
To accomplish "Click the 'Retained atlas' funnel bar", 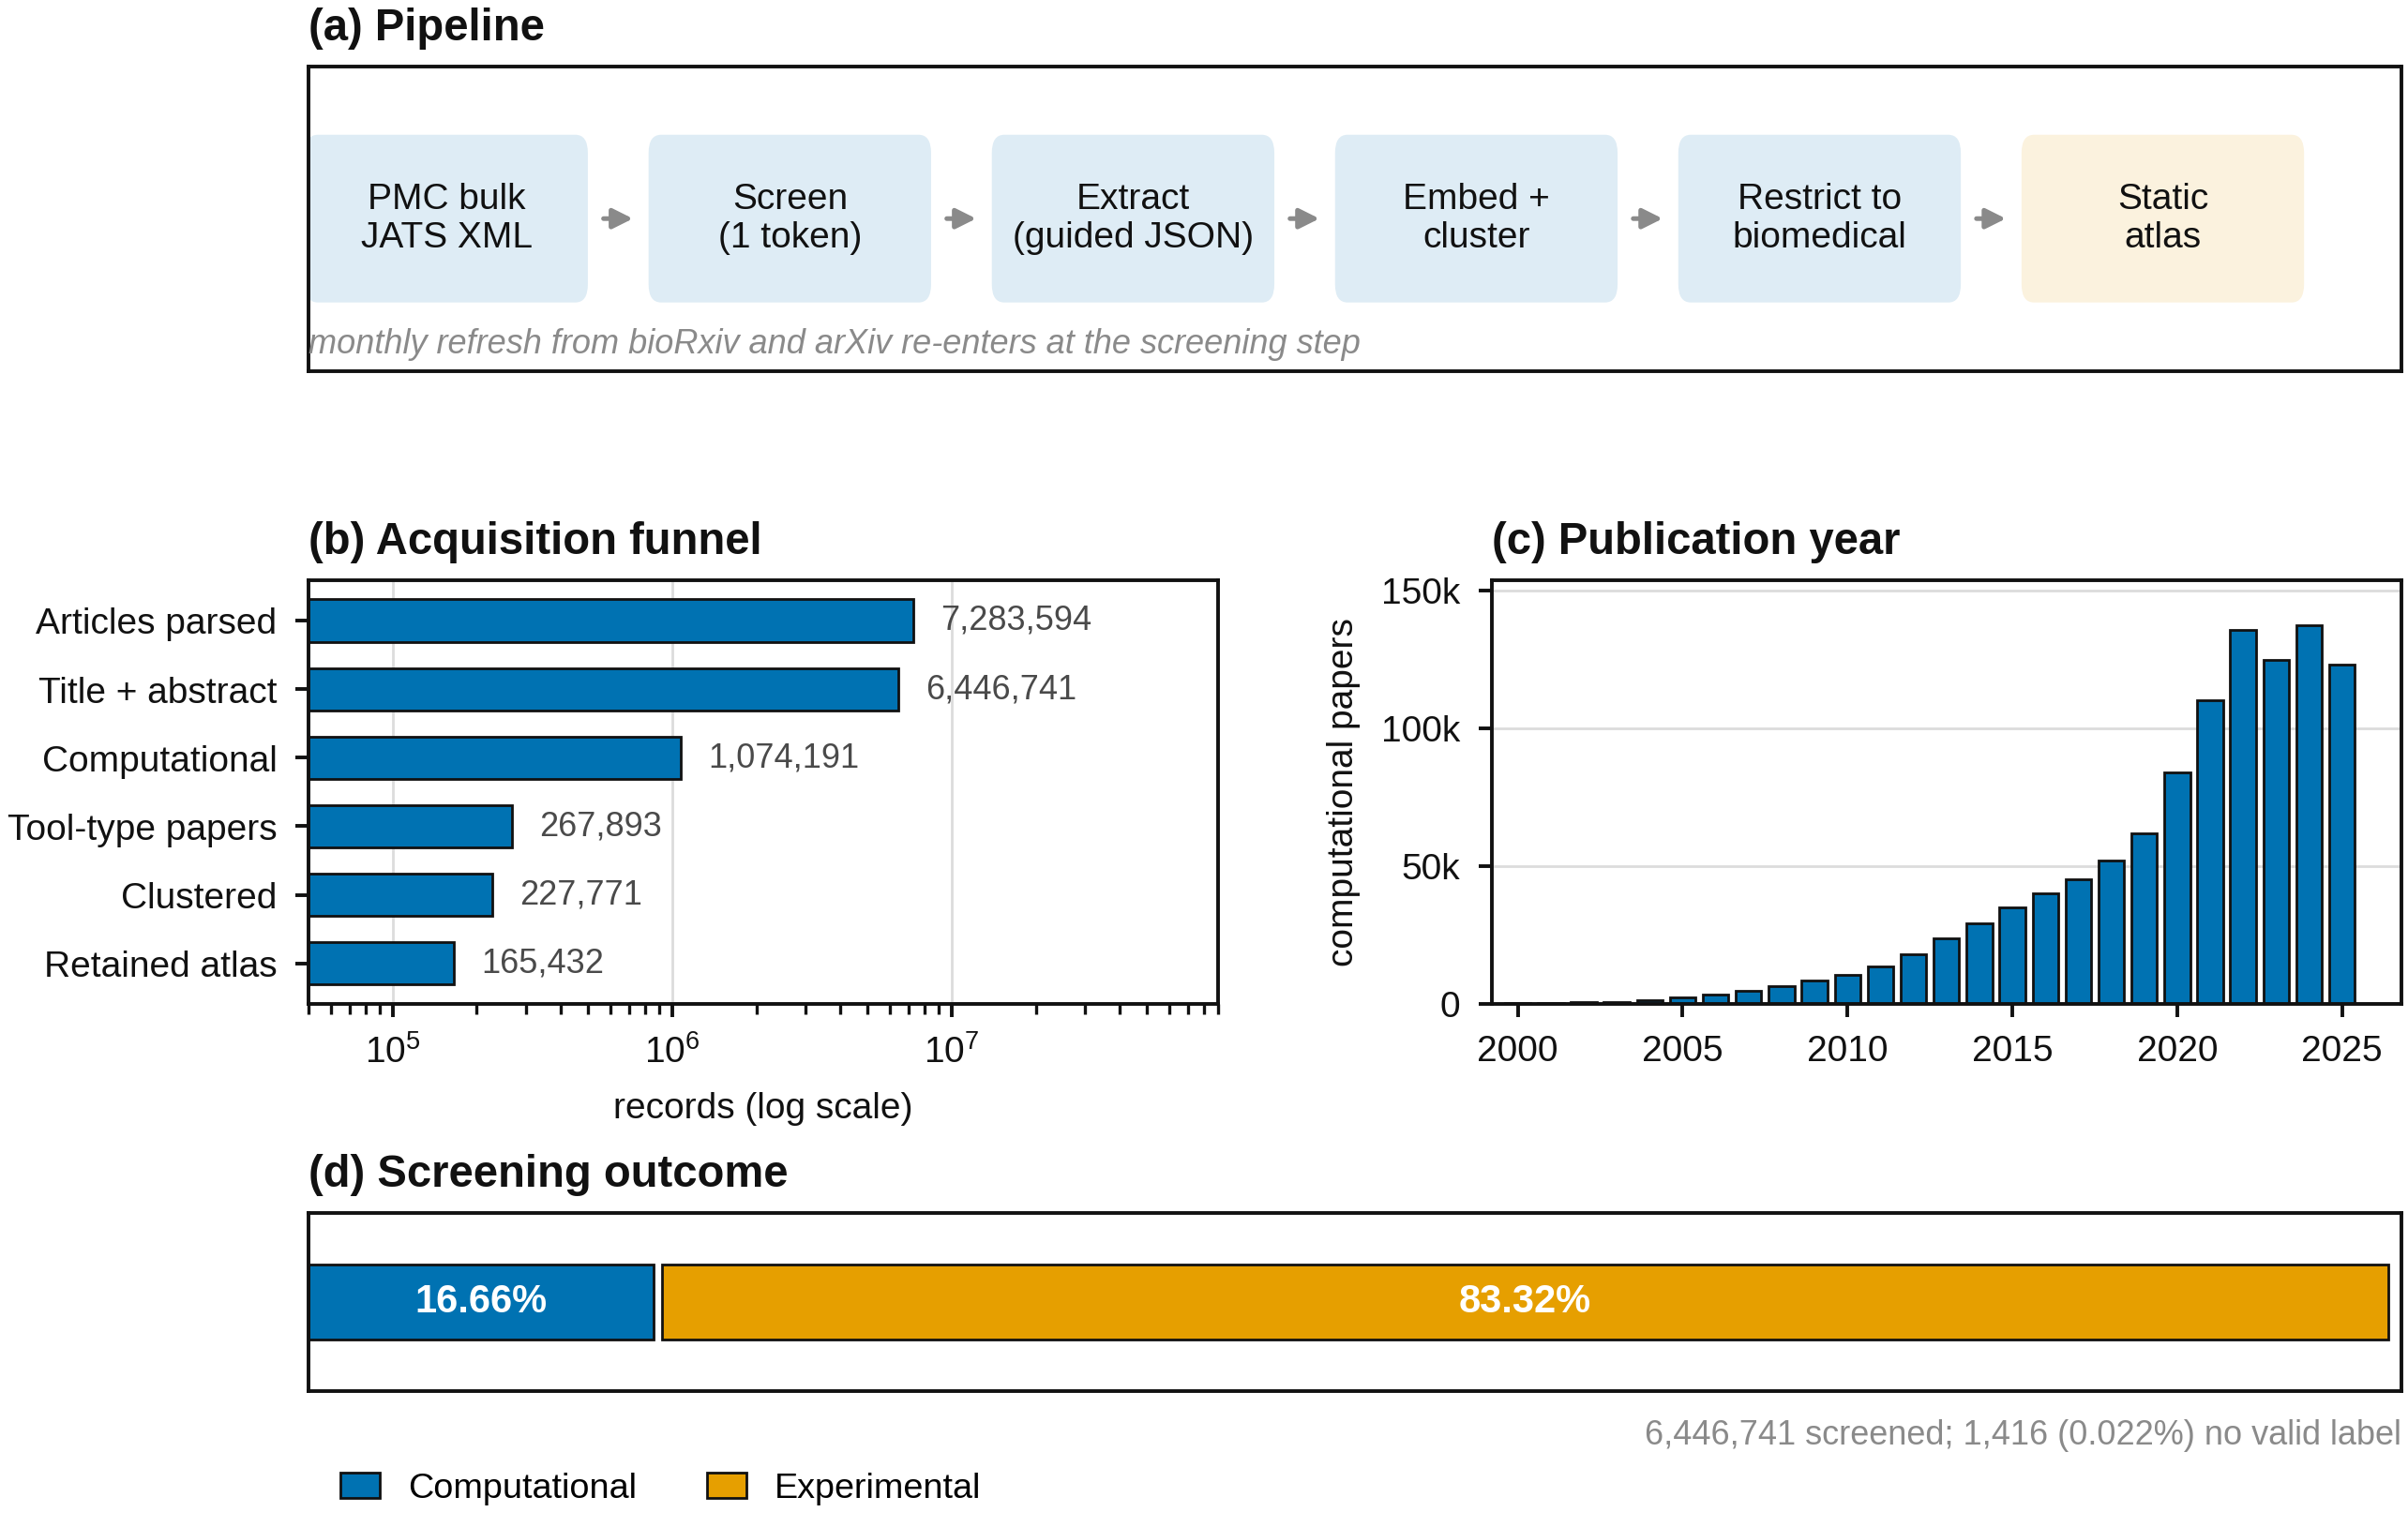I will [382, 964].
